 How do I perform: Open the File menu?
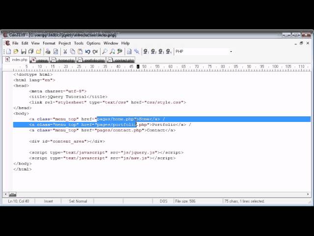pos(15,43)
